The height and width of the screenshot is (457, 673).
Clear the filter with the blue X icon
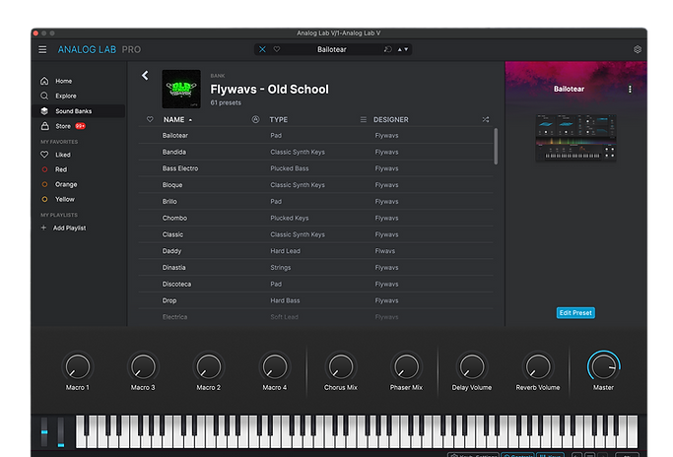pos(262,49)
